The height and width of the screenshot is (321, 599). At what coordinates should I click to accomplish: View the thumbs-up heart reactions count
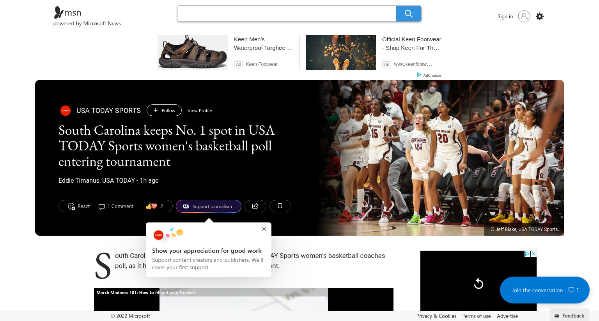pyautogui.click(x=154, y=206)
